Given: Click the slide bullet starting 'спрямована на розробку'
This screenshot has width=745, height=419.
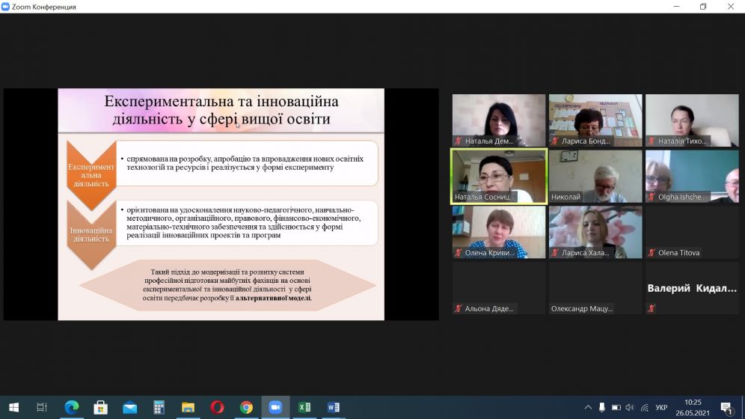Looking at the screenshot, I should coord(245,163).
